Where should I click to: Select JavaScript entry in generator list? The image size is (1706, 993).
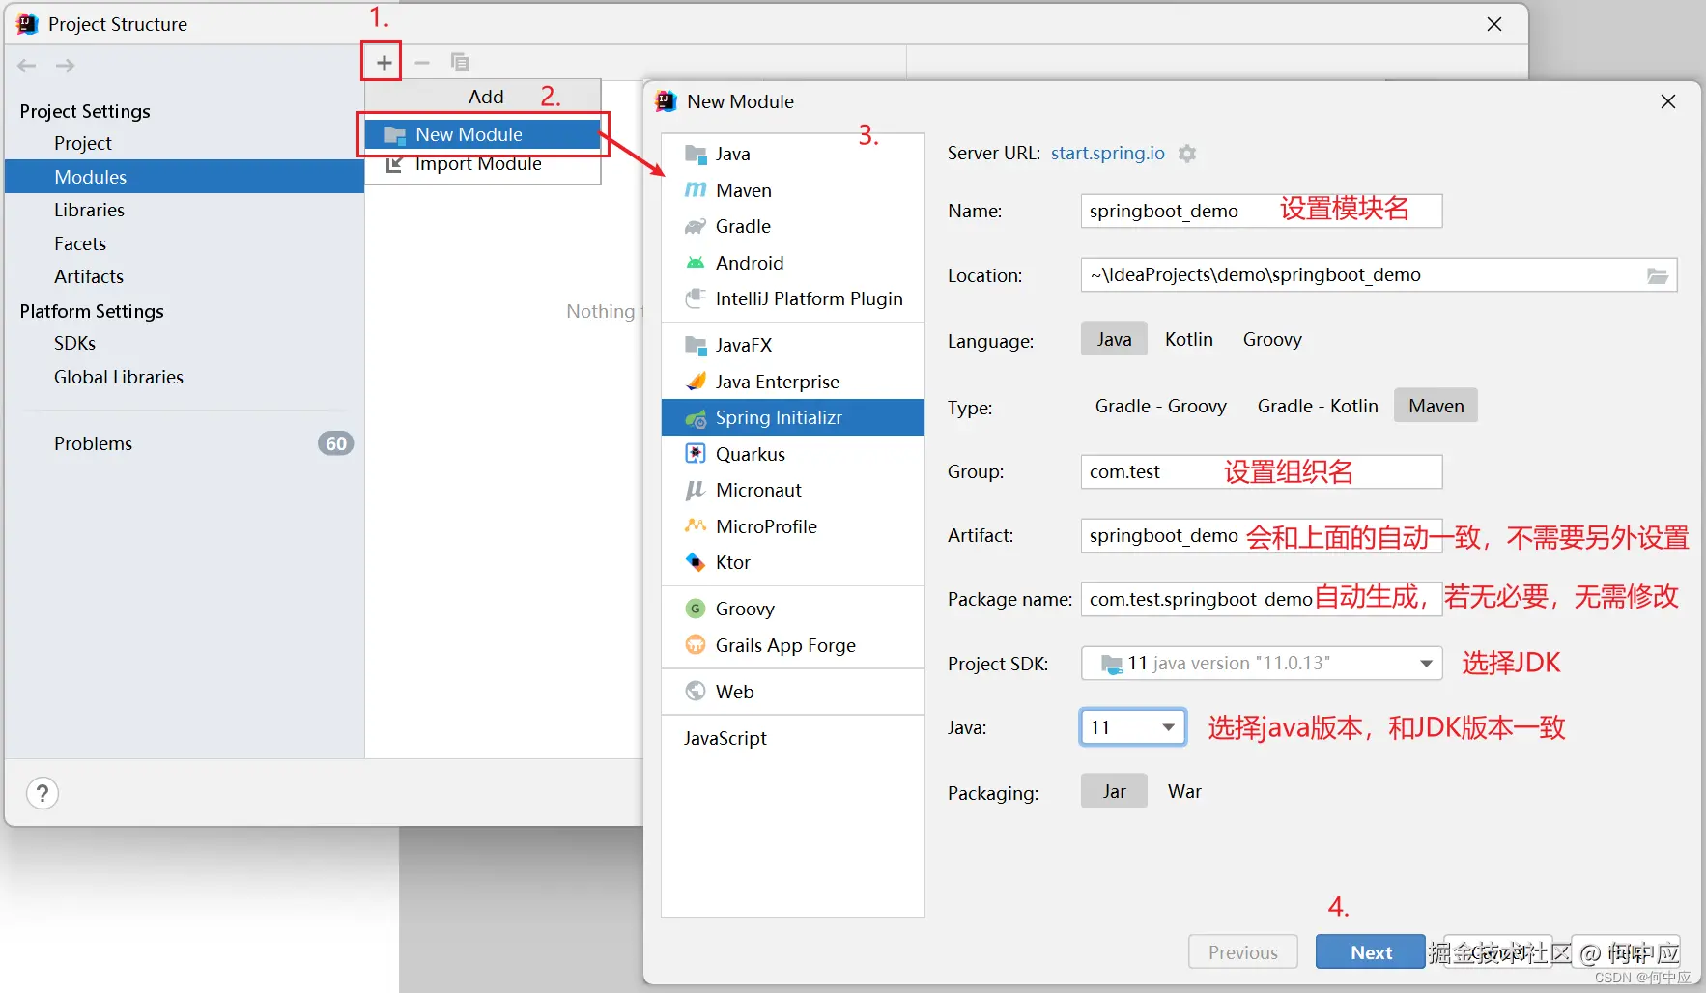click(x=792, y=738)
